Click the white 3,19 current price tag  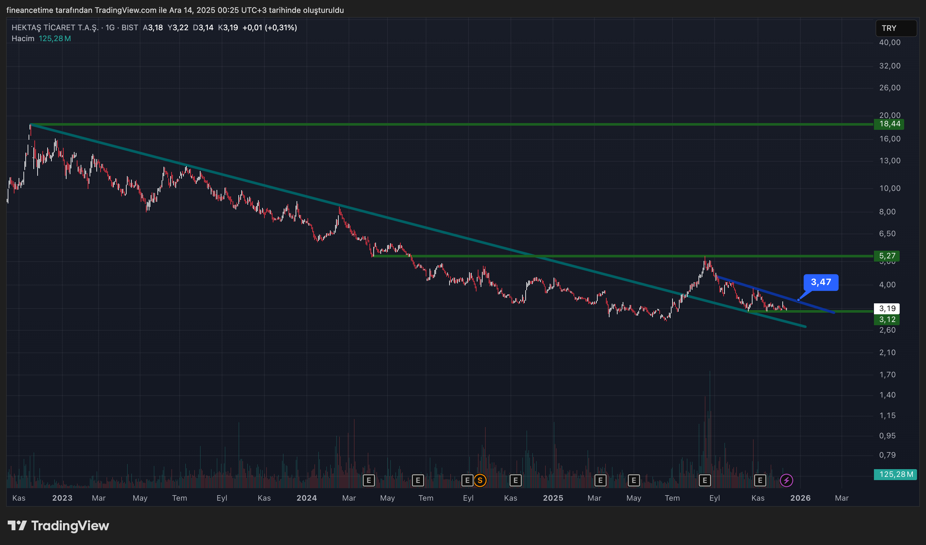click(x=887, y=308)
